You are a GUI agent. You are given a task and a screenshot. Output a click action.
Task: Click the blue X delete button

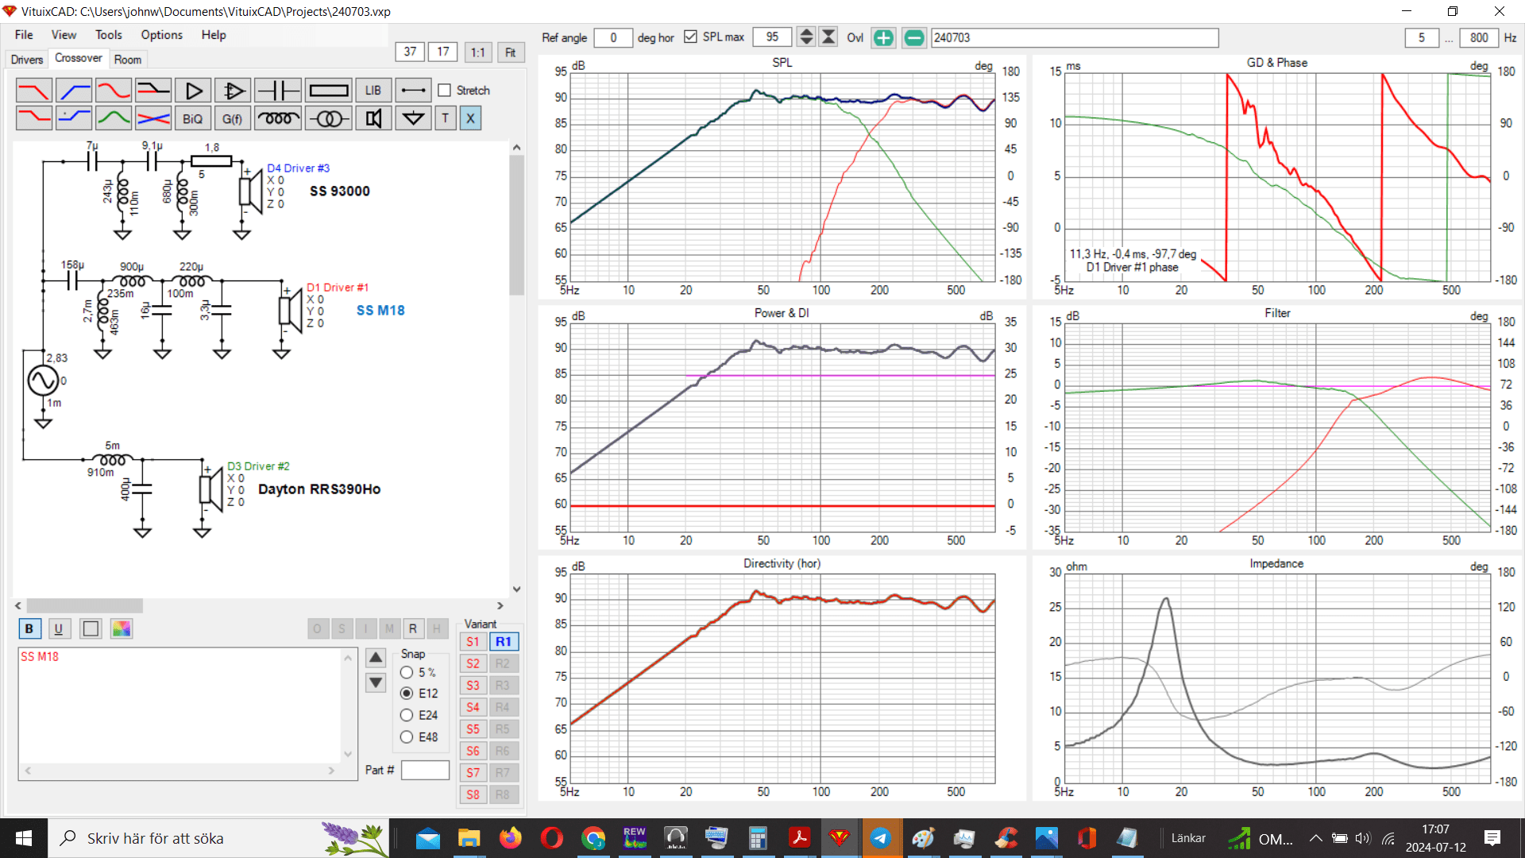[x=470, y=118]
